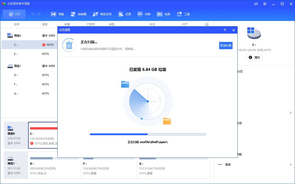Open Properties (属性) for drive C
Image resolution: width=295 pixels, height=184 pixels.
click(x=254, y=57)
